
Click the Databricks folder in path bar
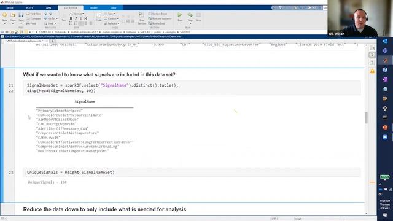pyautogui.click(x=61, y=32)
